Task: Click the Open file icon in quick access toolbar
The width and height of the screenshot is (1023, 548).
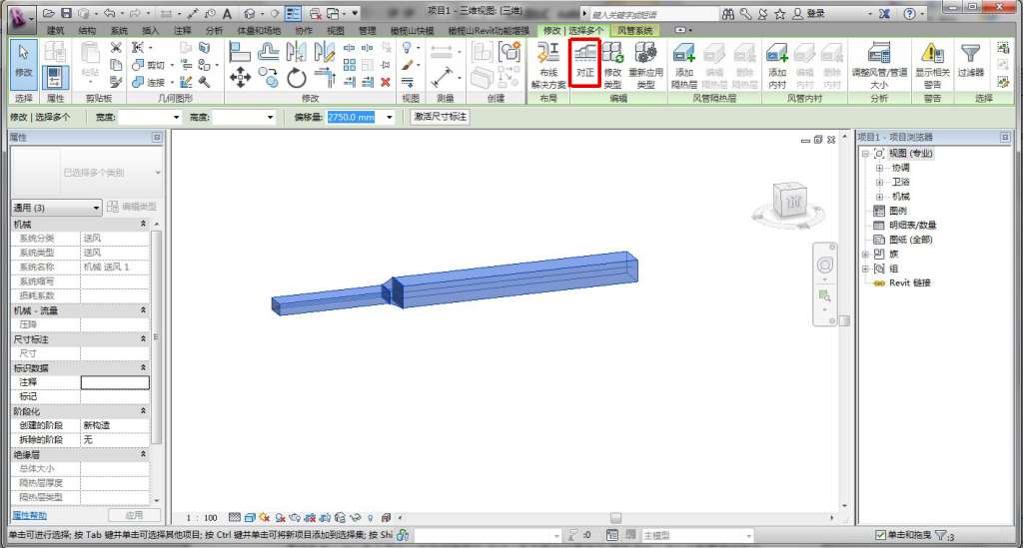Action: click(49, 13)
